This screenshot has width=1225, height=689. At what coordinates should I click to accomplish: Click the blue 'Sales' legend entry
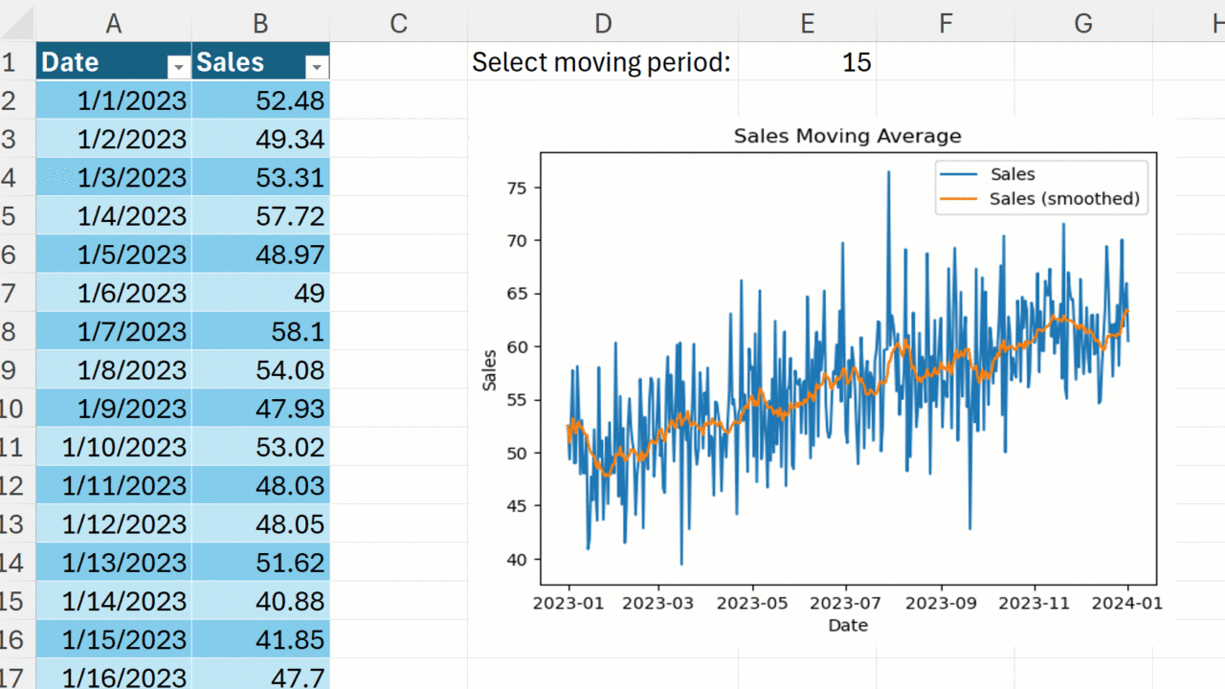tap(1013, 174)
